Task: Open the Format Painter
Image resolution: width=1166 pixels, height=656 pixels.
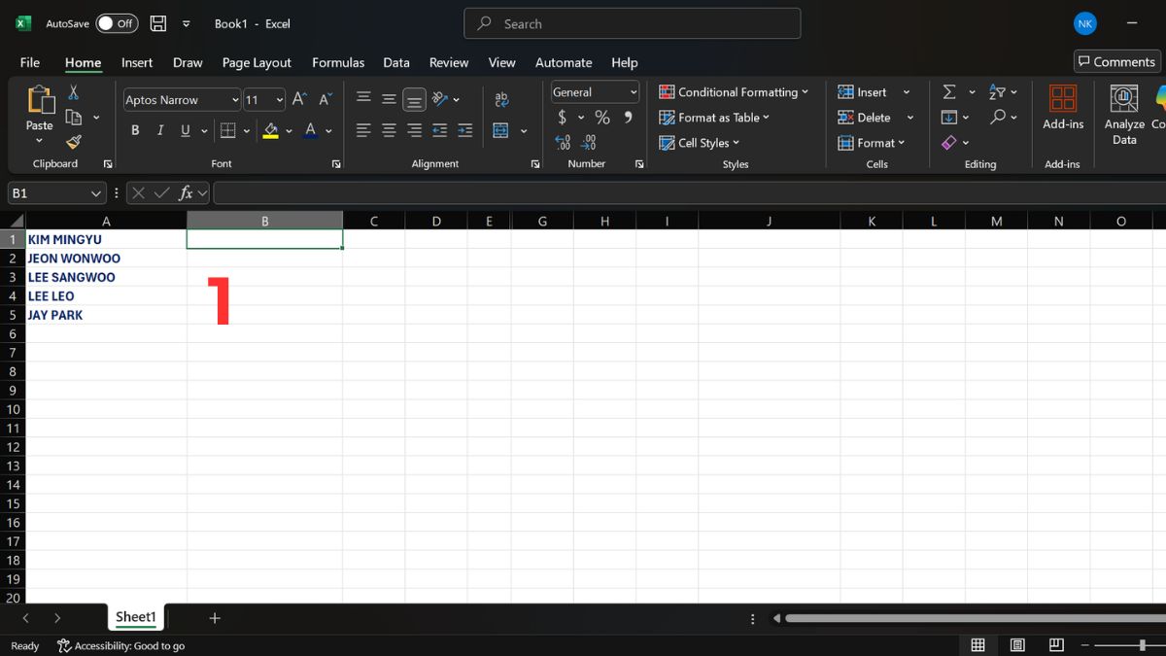Action: 72,142
